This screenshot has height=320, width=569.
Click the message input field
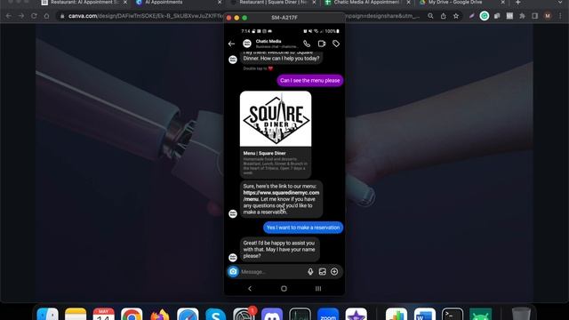point(272,272)
